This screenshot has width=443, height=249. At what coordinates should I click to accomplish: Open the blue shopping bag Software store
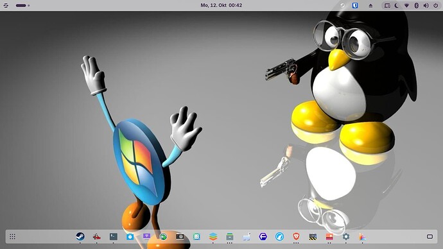pyautogui.click(x=130, y=236)
